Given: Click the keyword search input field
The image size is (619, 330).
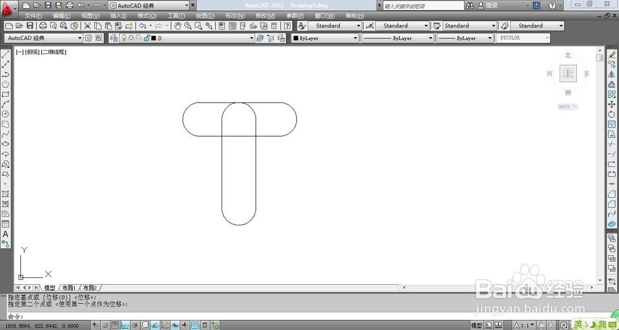Looking at the screenshot, I should click(423, 6).
